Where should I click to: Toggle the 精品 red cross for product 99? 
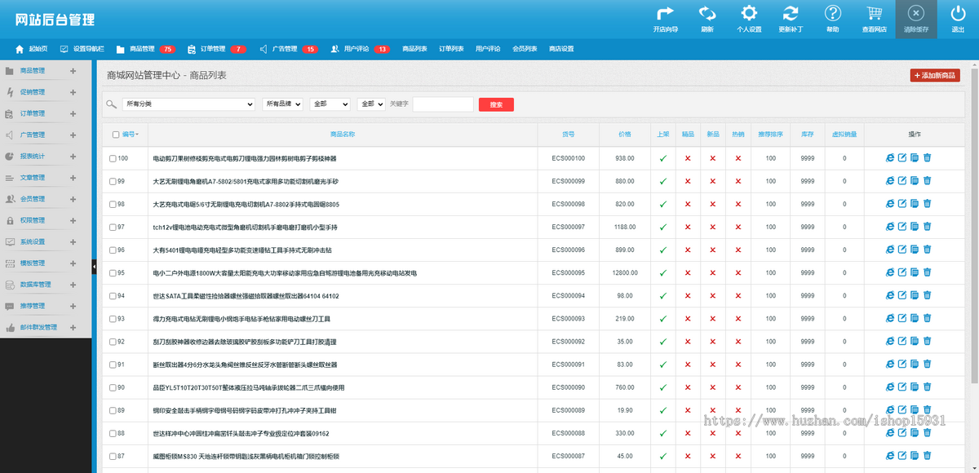[x=688, y=181]
